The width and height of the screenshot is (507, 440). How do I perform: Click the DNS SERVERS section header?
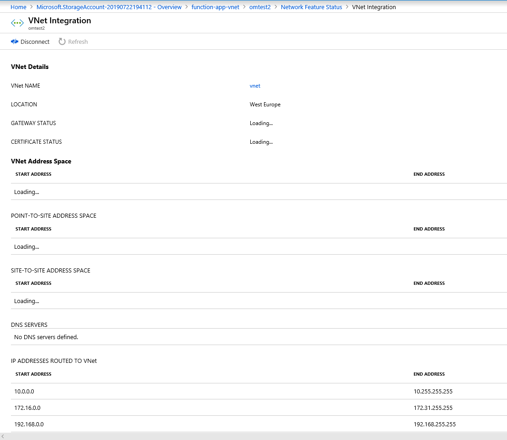[29, 325]
